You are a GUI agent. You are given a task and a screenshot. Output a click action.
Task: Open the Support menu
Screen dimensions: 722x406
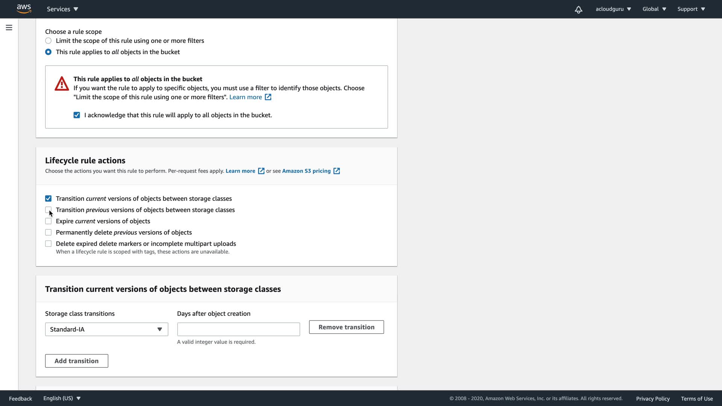pyautogui.click(x=691, y=9)
